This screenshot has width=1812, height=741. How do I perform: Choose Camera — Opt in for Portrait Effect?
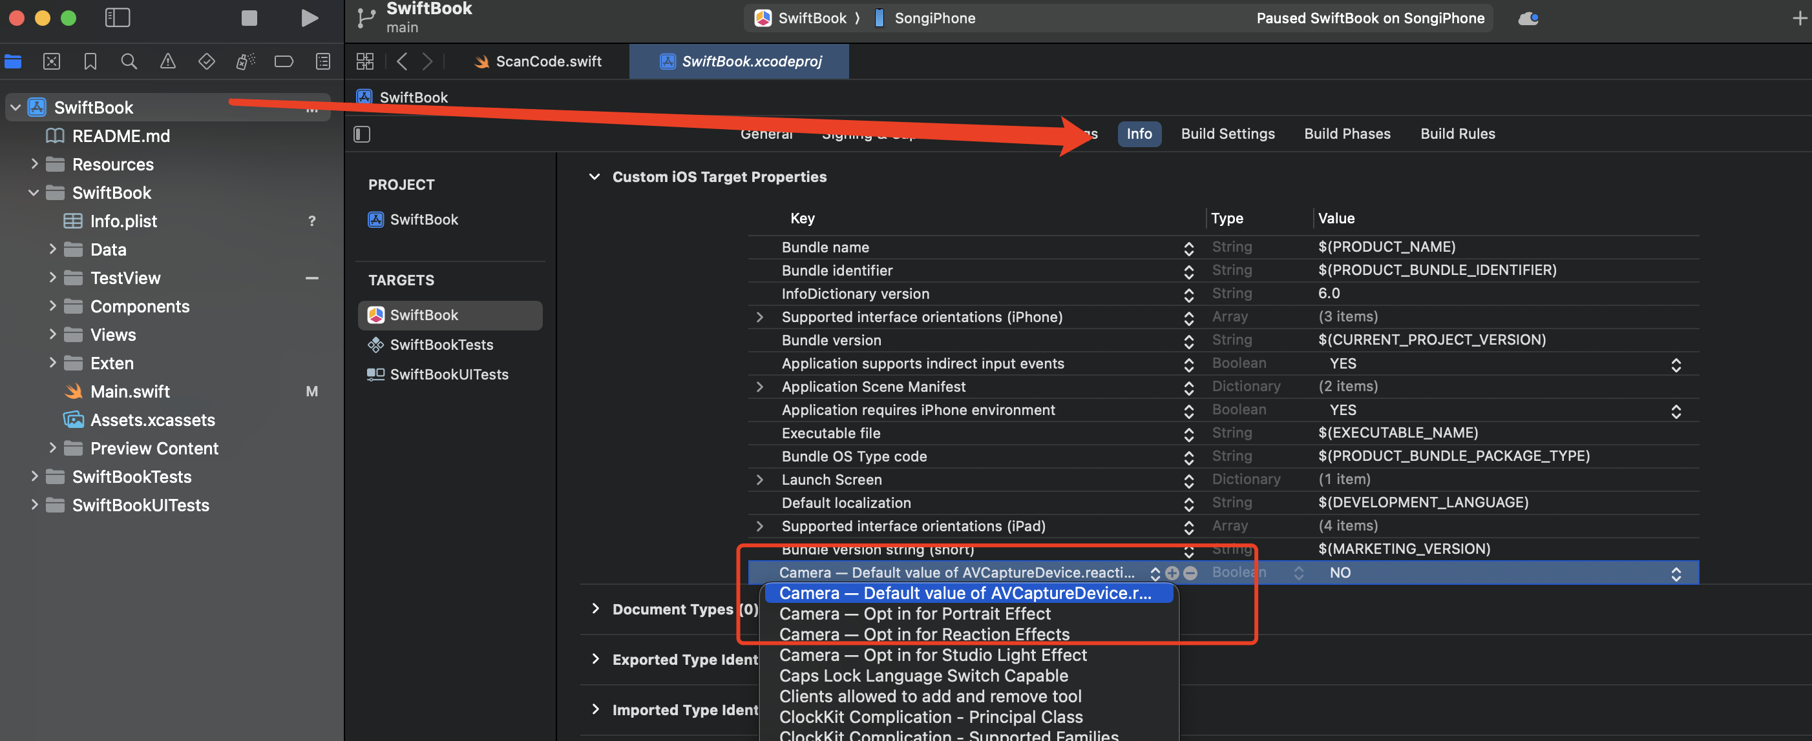coord(969,614)
